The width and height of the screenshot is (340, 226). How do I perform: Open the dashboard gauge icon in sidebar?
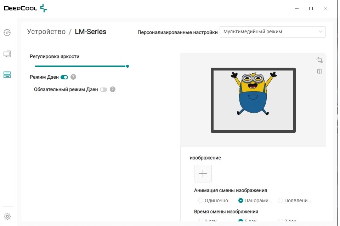7,33
